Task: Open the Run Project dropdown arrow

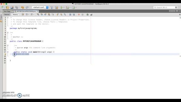Action: [64, 8]
